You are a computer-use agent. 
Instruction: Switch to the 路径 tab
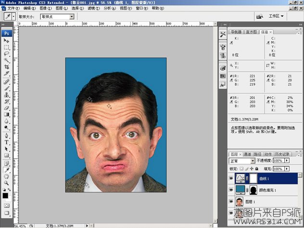pyautogui.click(x=258, y=154)
